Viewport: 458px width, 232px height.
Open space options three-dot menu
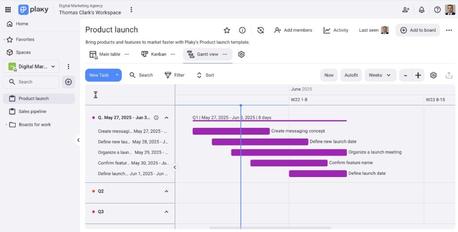click(x=68, y=67)
